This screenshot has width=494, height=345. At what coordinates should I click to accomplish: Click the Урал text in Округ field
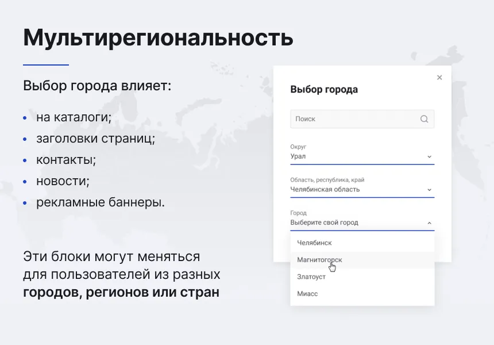(298, 156)
